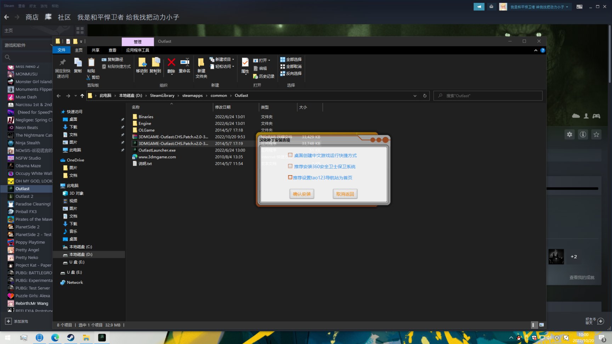Click the Steam game settings gear icon

click(569, 134)
